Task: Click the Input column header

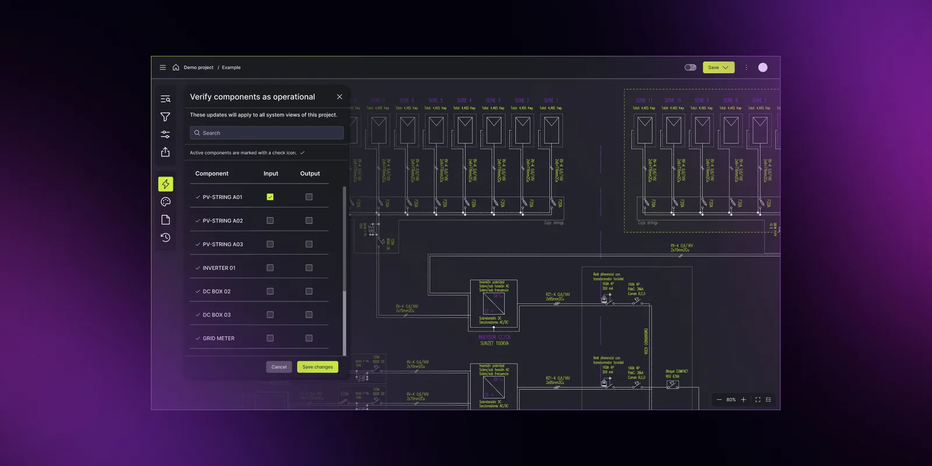Action: click(271, 174)
